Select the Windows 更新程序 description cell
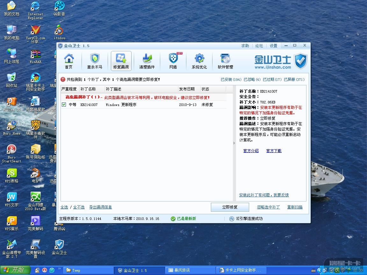 click(x=121, y=104)
